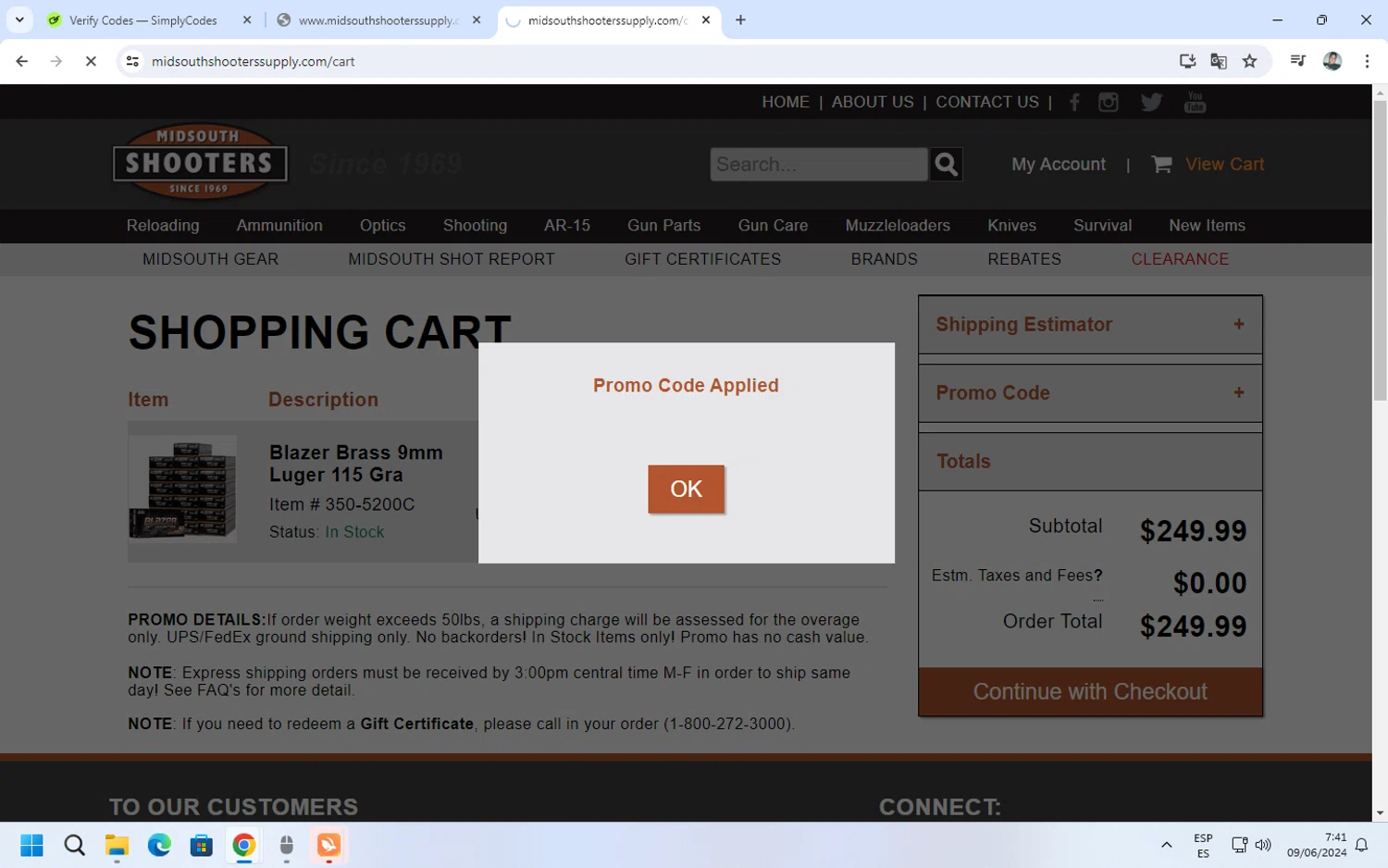Switch to the www.midsouthshooterssupply tab
This screenshot has height=868, width=1388.
[378, 19]
